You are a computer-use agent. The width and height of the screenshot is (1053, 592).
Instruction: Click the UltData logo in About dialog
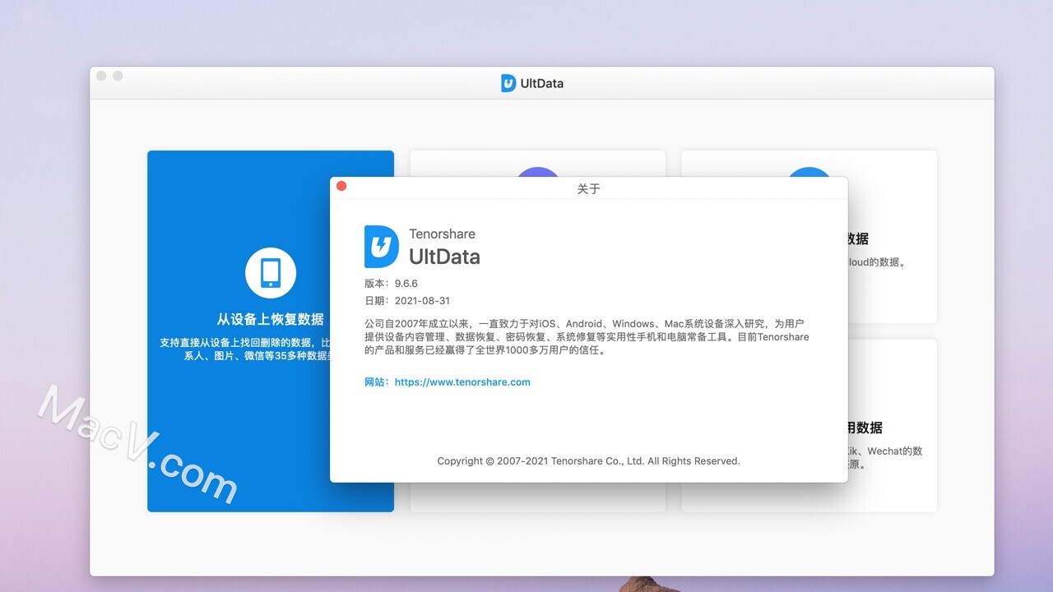click(x=382, y=247)
